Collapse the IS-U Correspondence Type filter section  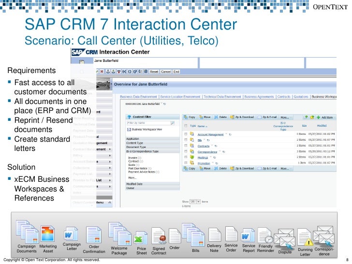point(153,151)
